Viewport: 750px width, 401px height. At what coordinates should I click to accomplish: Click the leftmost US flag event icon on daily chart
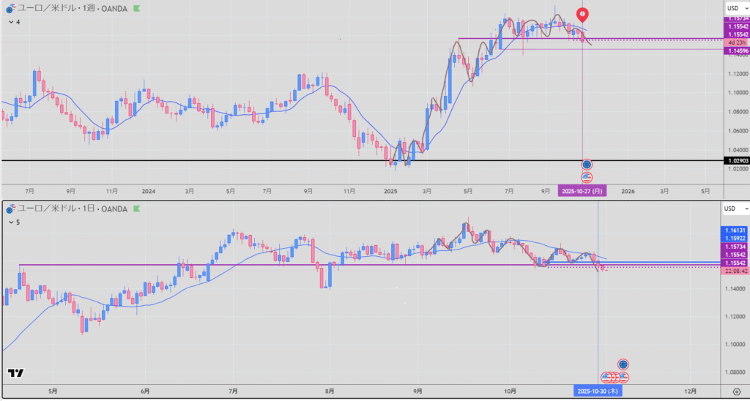606,377
